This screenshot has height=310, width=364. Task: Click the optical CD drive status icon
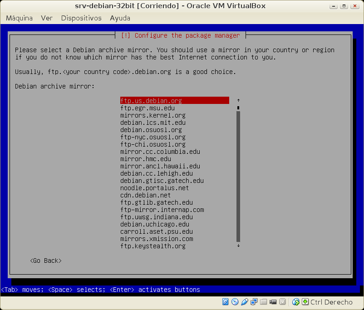tap(235, 302)
